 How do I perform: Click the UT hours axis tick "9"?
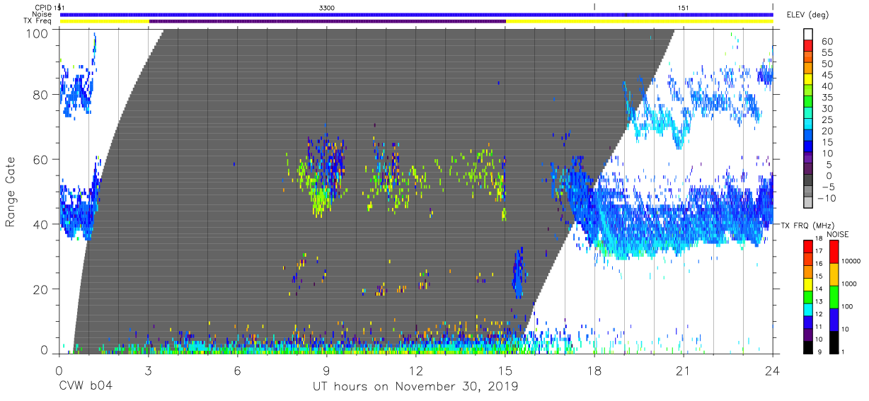point(326,369)
